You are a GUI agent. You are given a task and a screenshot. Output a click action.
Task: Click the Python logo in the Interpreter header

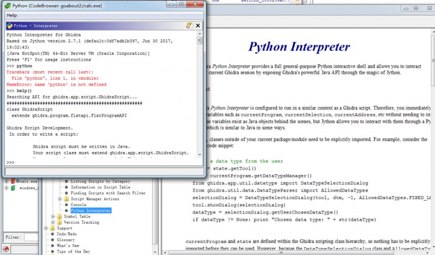[x=10, y=26]
